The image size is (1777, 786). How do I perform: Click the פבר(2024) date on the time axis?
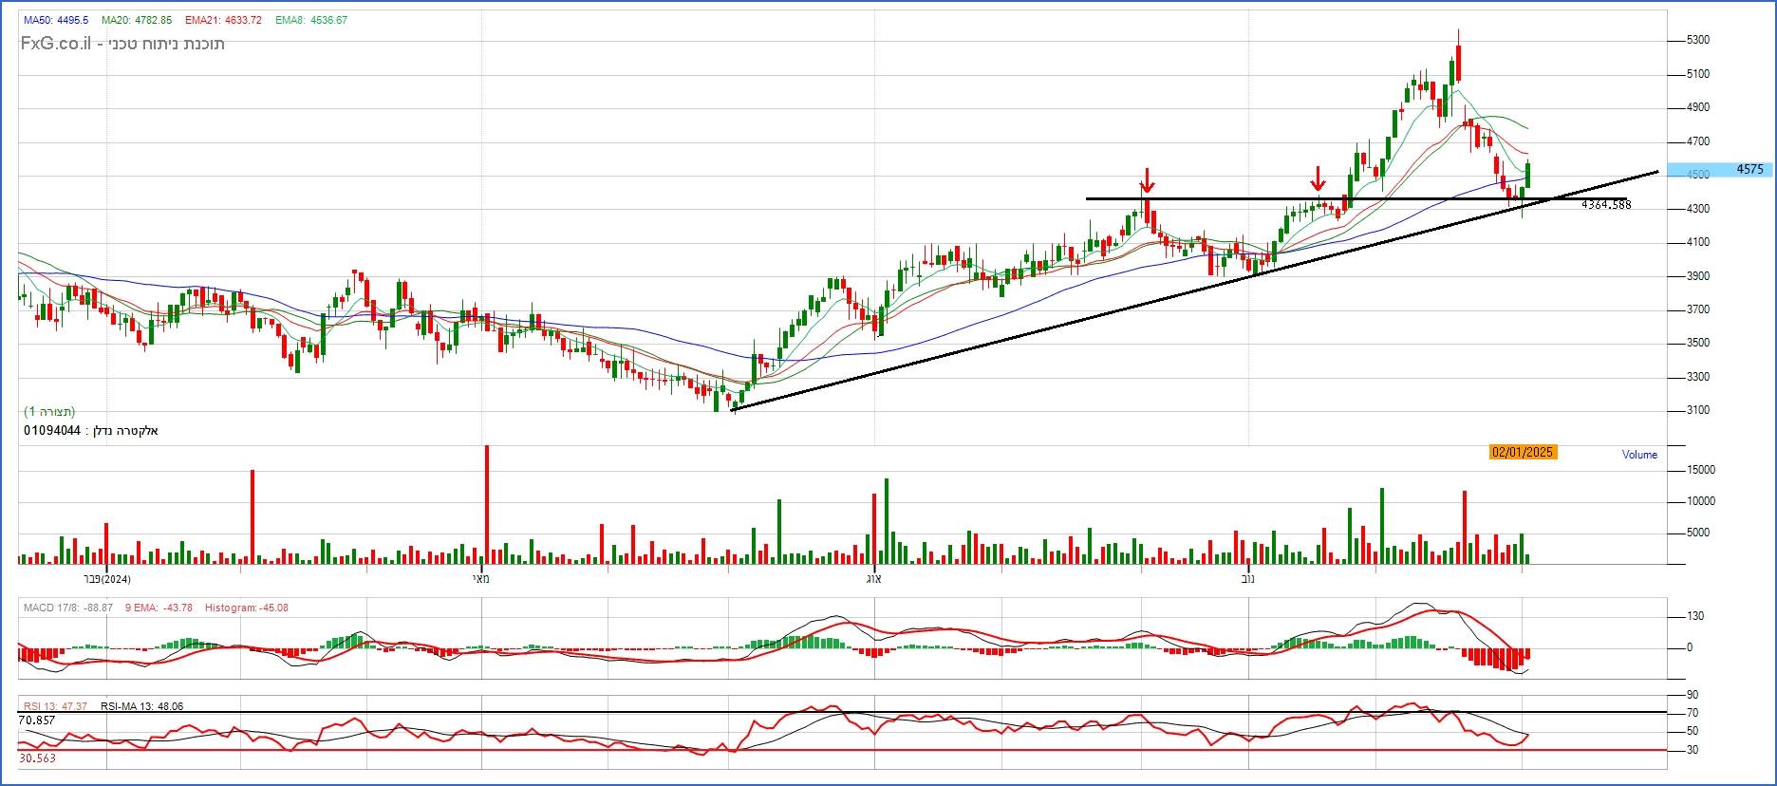(x=106, y=578)
